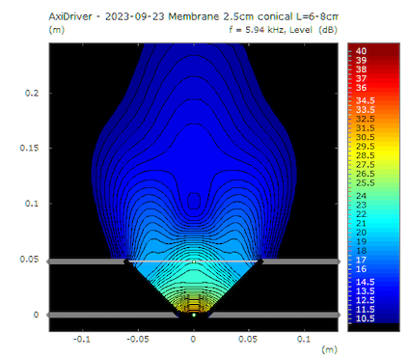Click the small marker at the horn mouth center

tap(194, 262)
